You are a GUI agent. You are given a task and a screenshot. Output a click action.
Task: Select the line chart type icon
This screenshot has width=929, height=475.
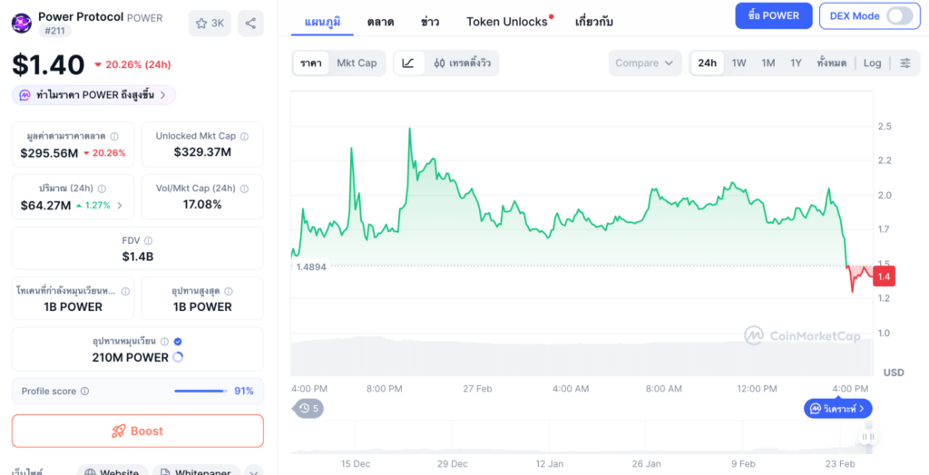coord(409,63)
